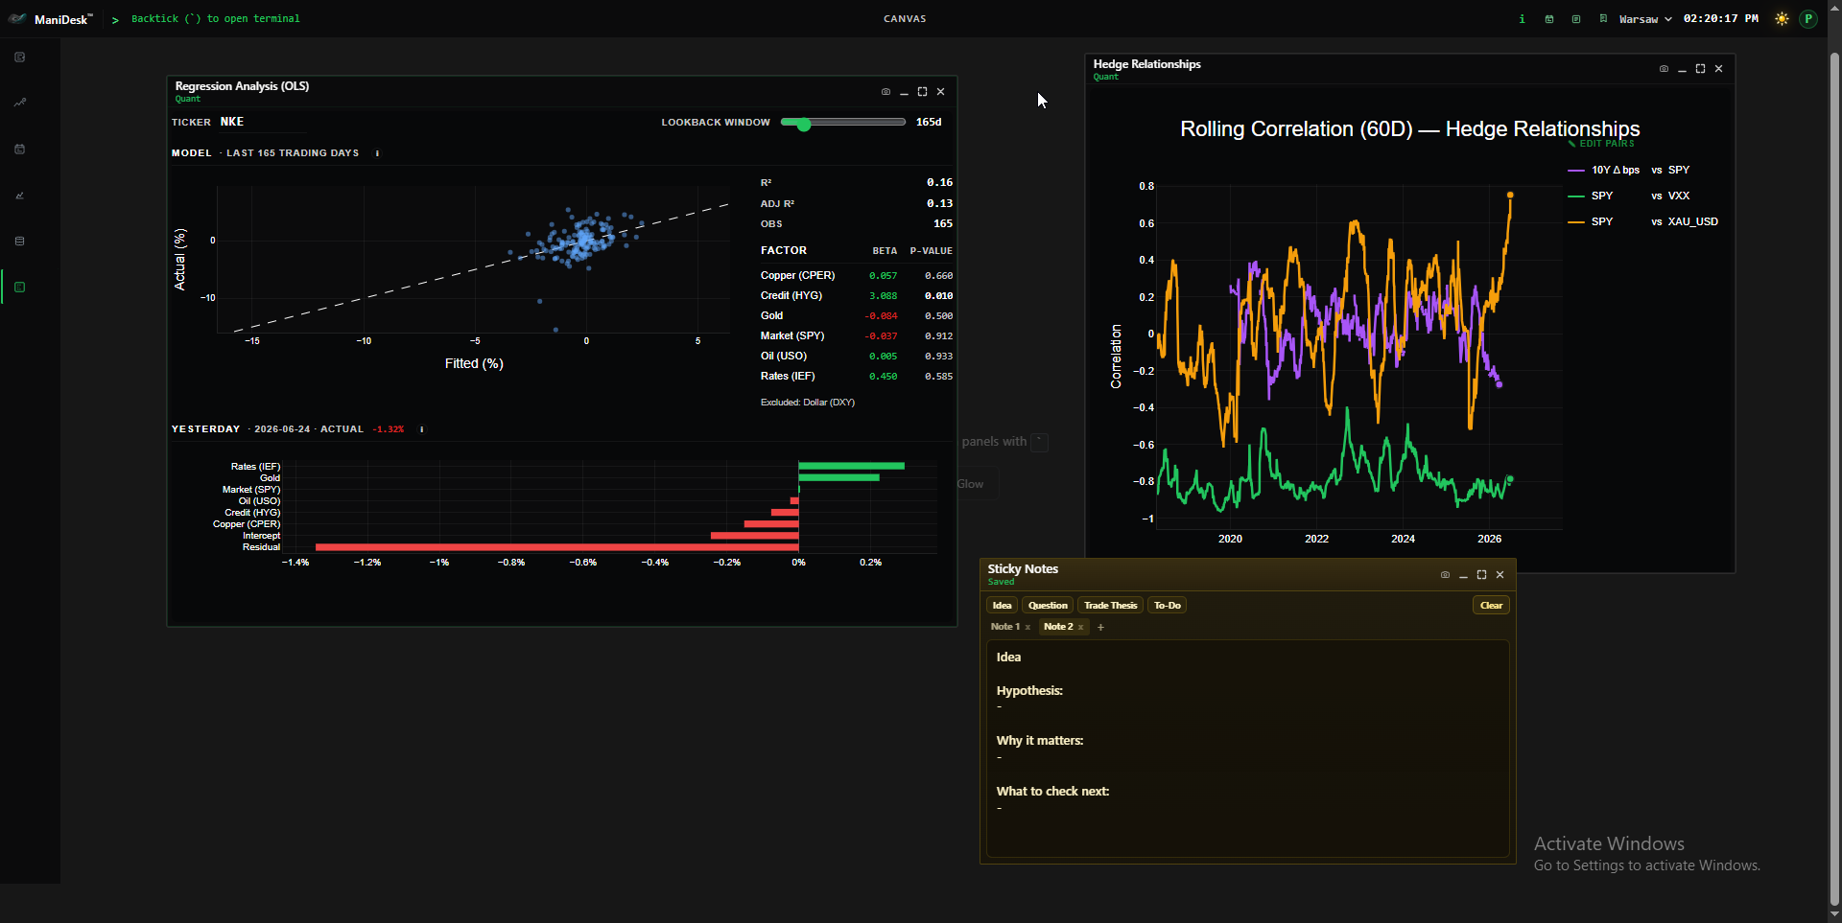This screenshot has width=1842, height=923.
Task: Insert the Idea template in Sticky Notes
Action: [x=1002, y=606]
